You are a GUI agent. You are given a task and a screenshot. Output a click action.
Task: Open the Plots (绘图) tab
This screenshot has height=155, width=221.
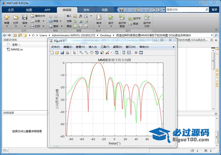pyautogui.click(x=29, y=10)
